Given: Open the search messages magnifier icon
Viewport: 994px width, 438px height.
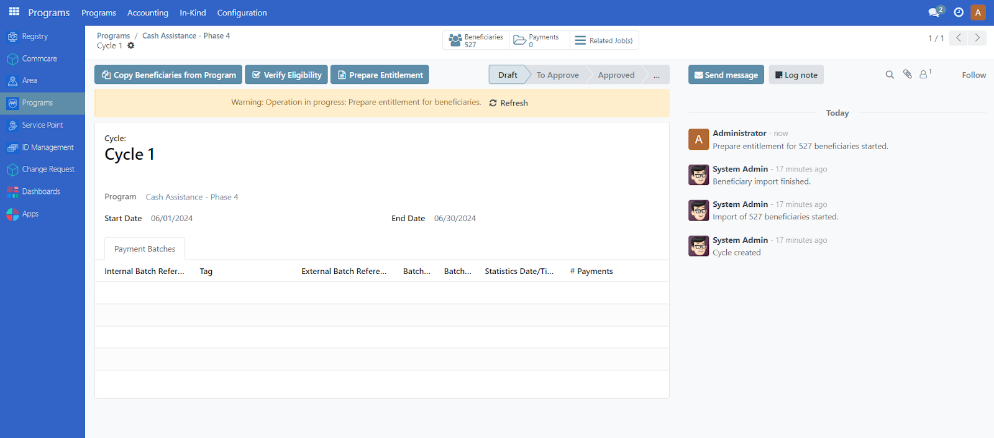Looking at the screenshot, I should 890,75.
